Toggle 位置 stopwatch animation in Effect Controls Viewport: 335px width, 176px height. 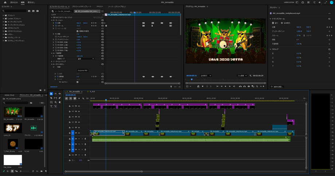[x=56, y=23]
